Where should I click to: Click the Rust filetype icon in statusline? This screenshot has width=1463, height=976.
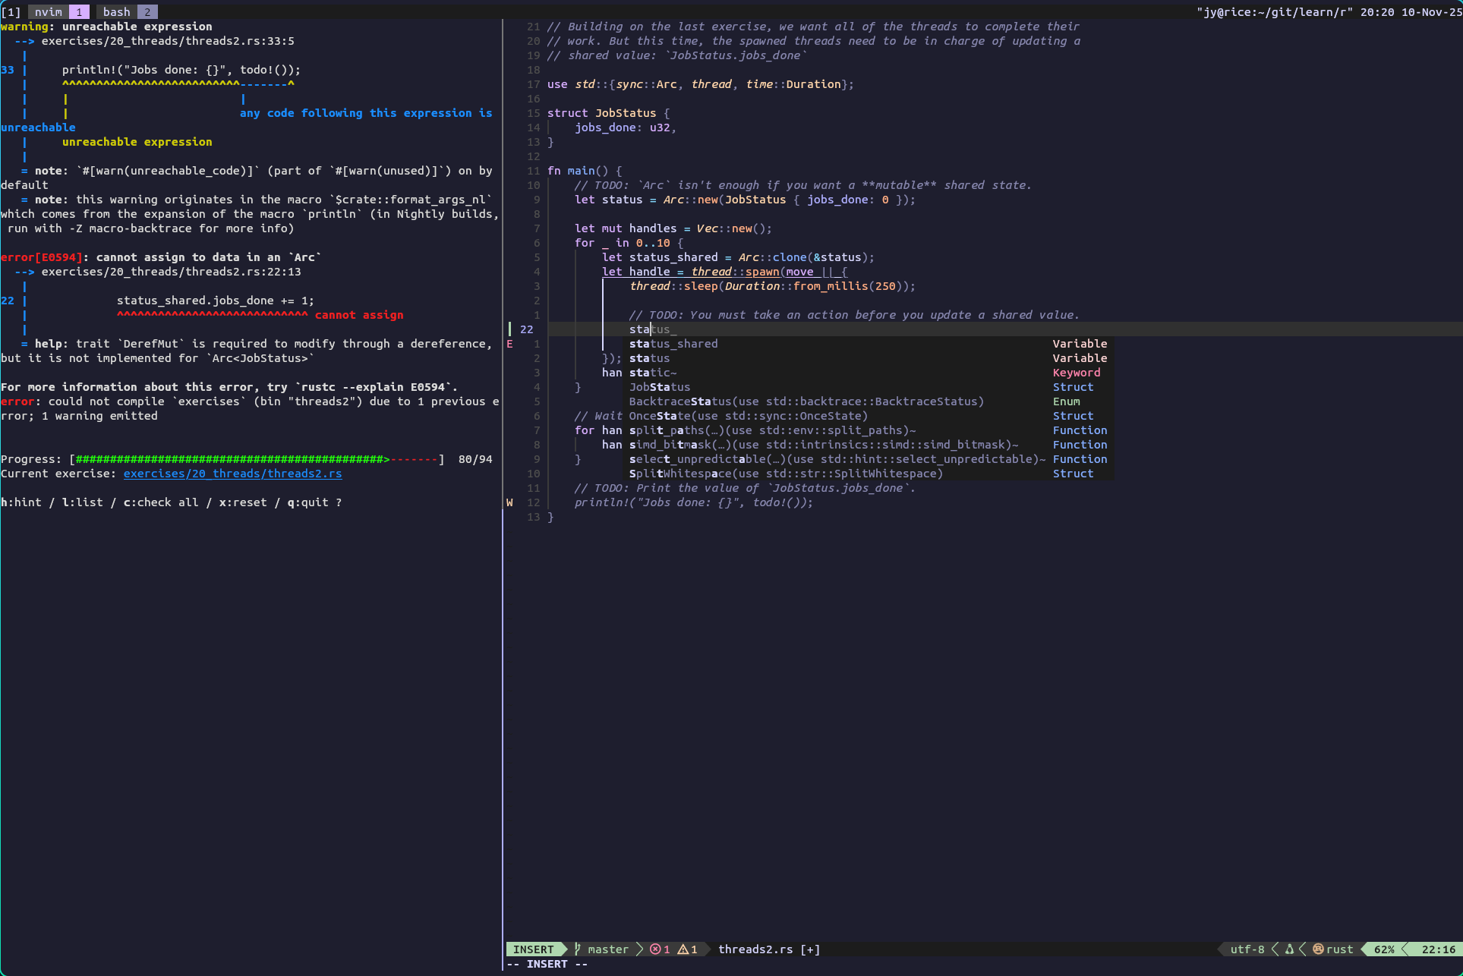pyautogui.click(x=1318, y=949)
